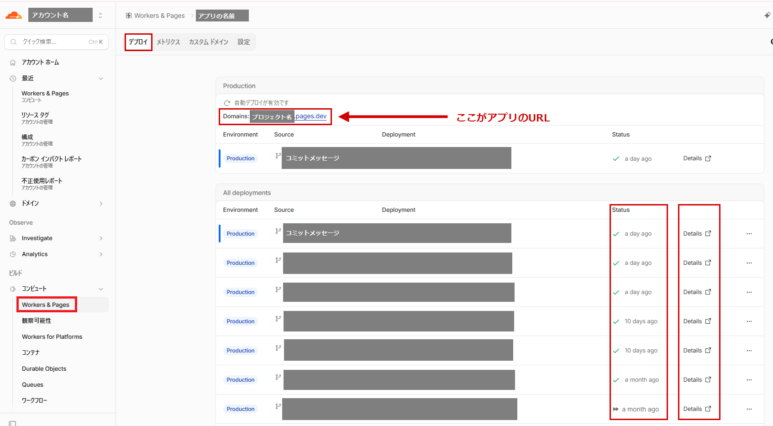Open more options for second 10 days ago row
Viewport: 773px width, 426px height.
tap(749, 351)
